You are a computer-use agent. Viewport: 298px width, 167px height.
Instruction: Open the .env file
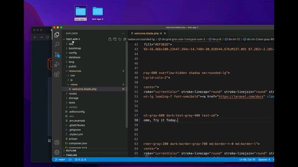tap(95, 116)
